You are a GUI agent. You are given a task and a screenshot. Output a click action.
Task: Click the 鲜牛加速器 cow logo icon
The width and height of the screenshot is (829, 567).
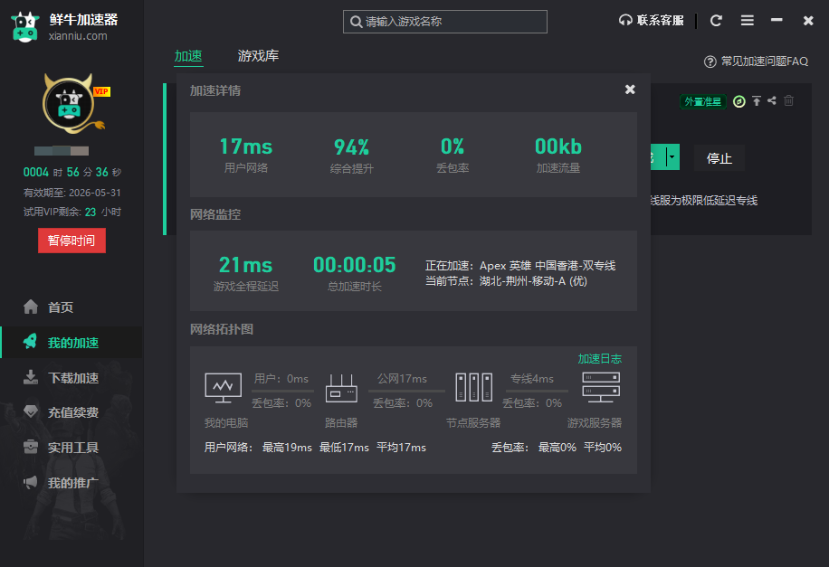pos(24,27)
